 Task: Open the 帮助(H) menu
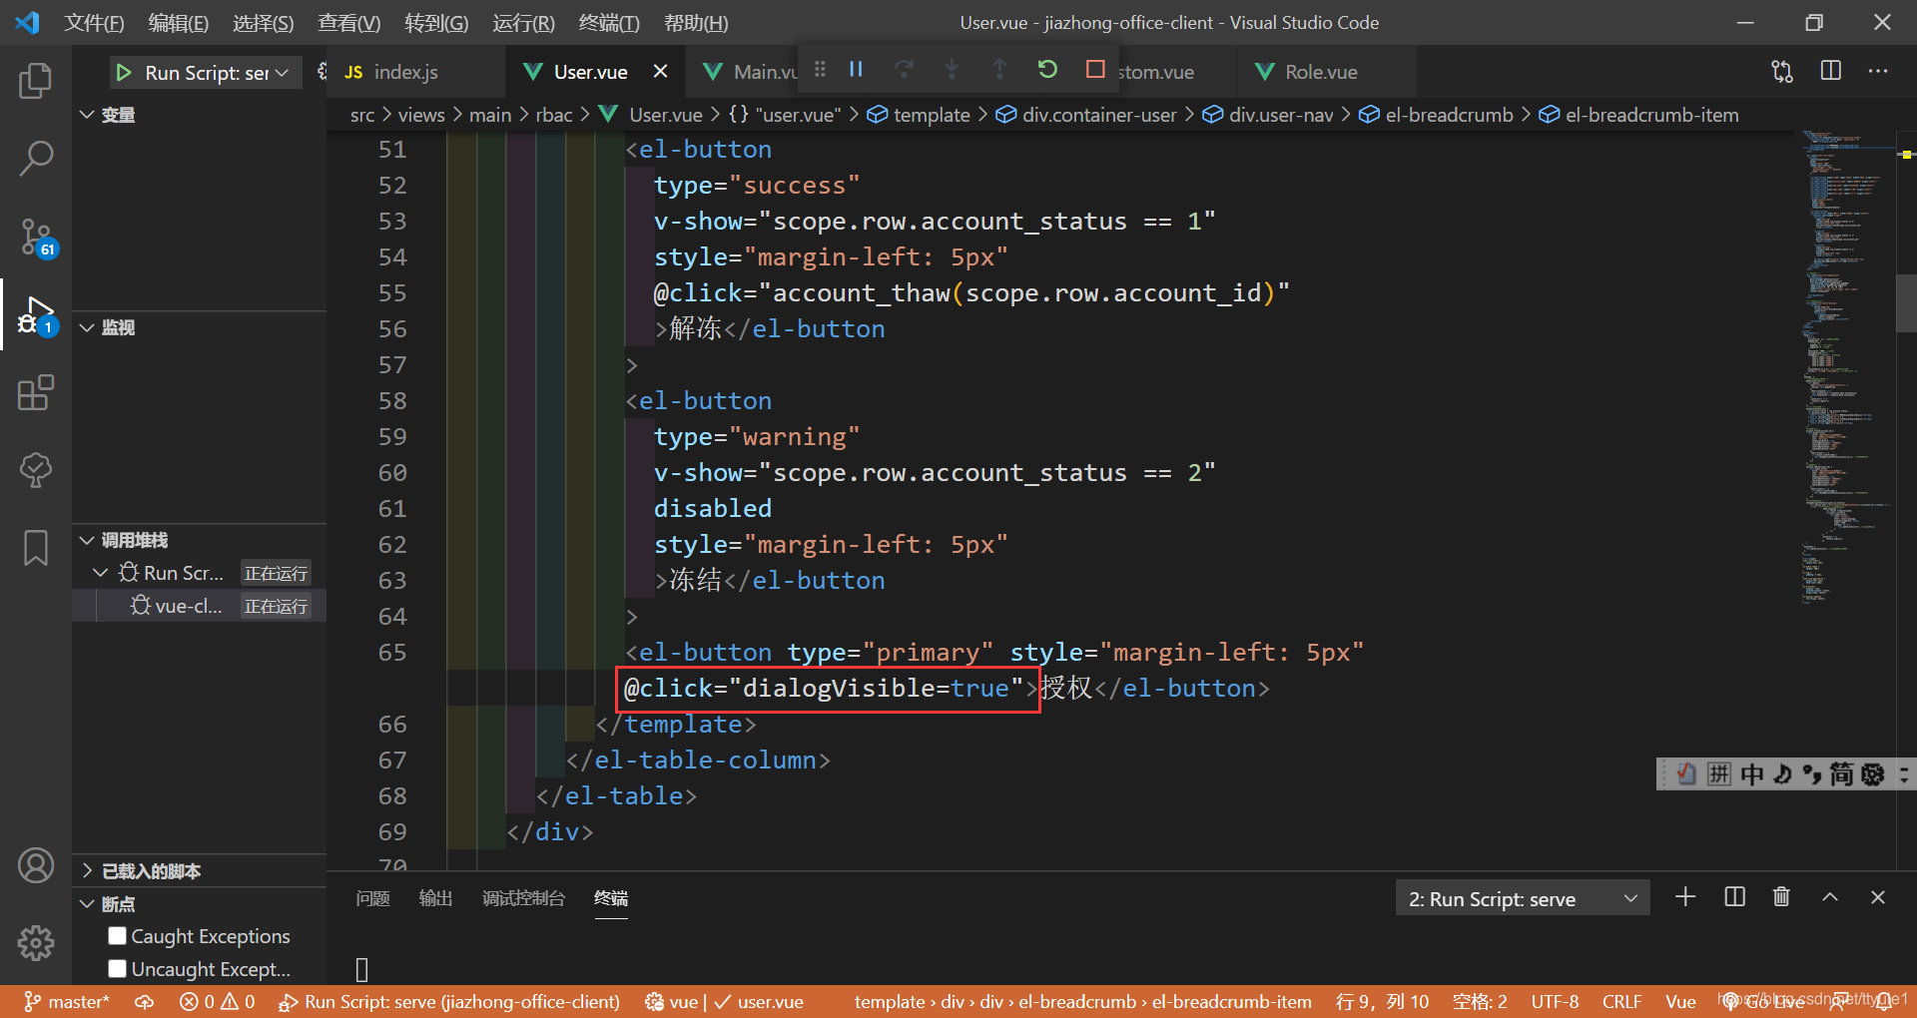(696, 22)
